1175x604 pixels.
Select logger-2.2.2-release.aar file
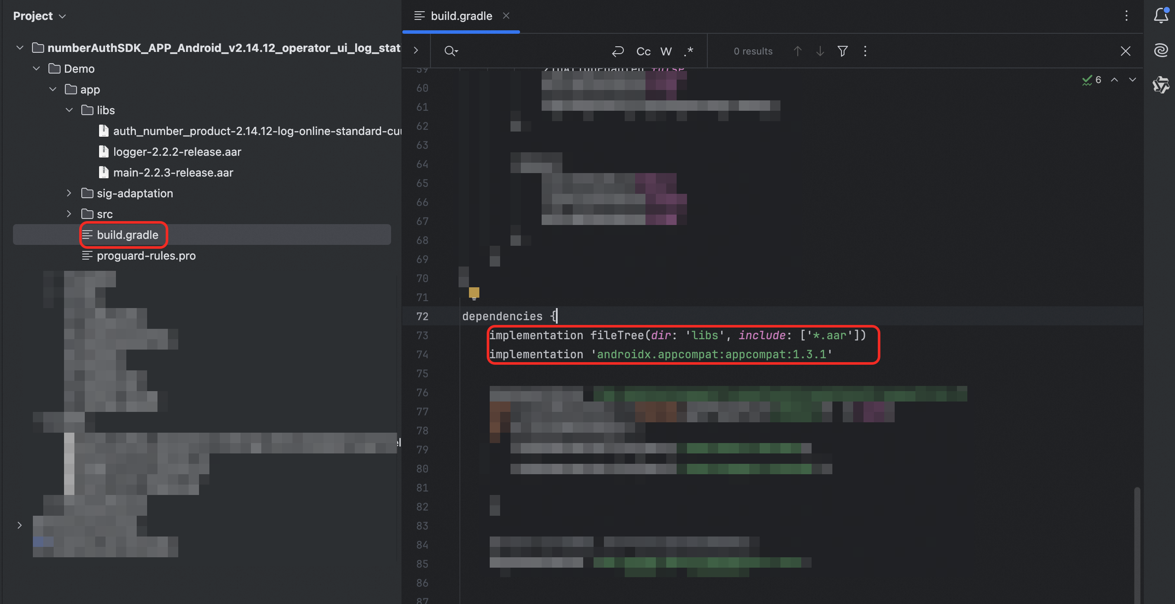coord(170,152)
